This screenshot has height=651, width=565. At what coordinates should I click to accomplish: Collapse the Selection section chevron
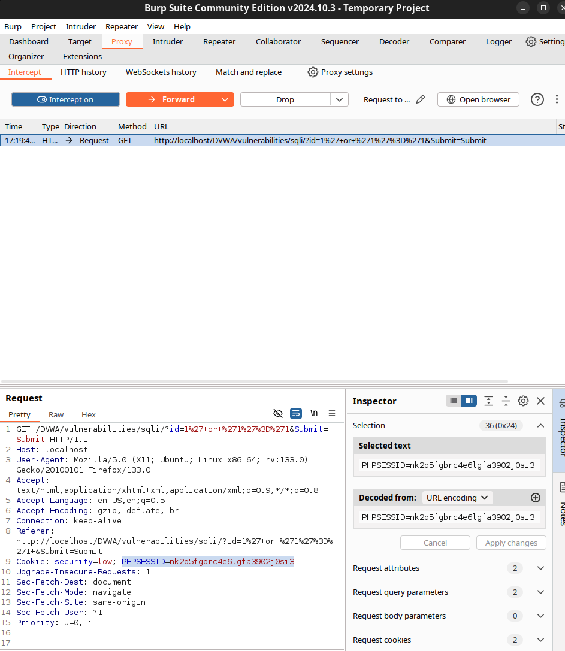point(540,426)
